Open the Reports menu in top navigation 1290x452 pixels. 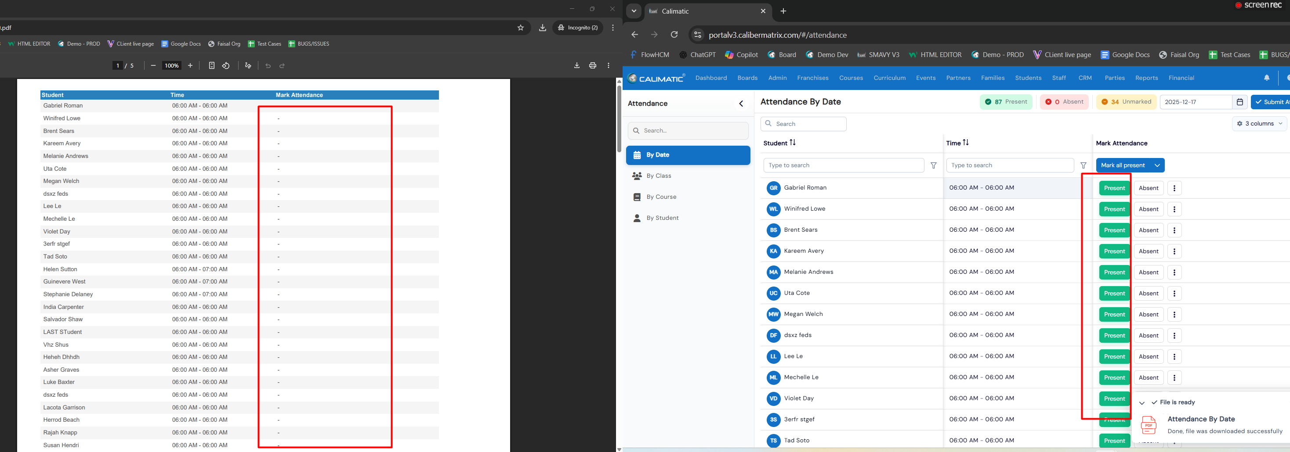[x=1146, y=78]
